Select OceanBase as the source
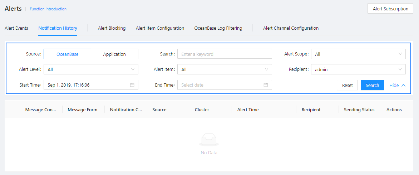The height and width of the screenshot is (175, 419). point(68,54)
